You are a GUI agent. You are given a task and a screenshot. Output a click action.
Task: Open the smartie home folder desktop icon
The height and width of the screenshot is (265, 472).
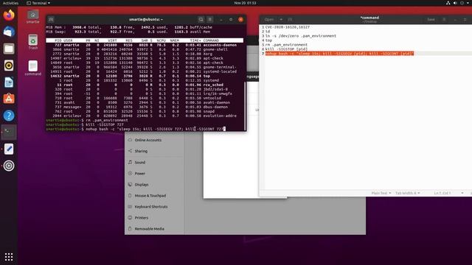32,17
